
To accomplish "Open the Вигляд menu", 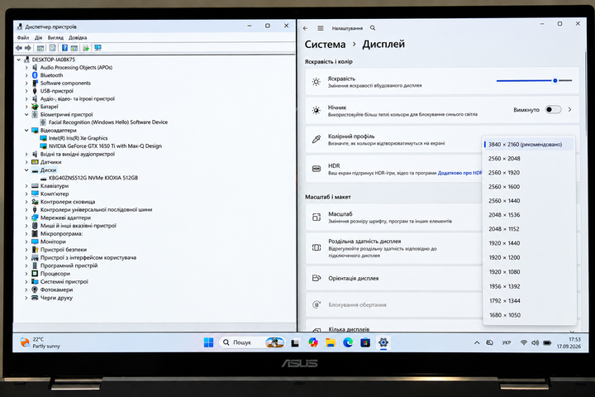I will [55, 37].
